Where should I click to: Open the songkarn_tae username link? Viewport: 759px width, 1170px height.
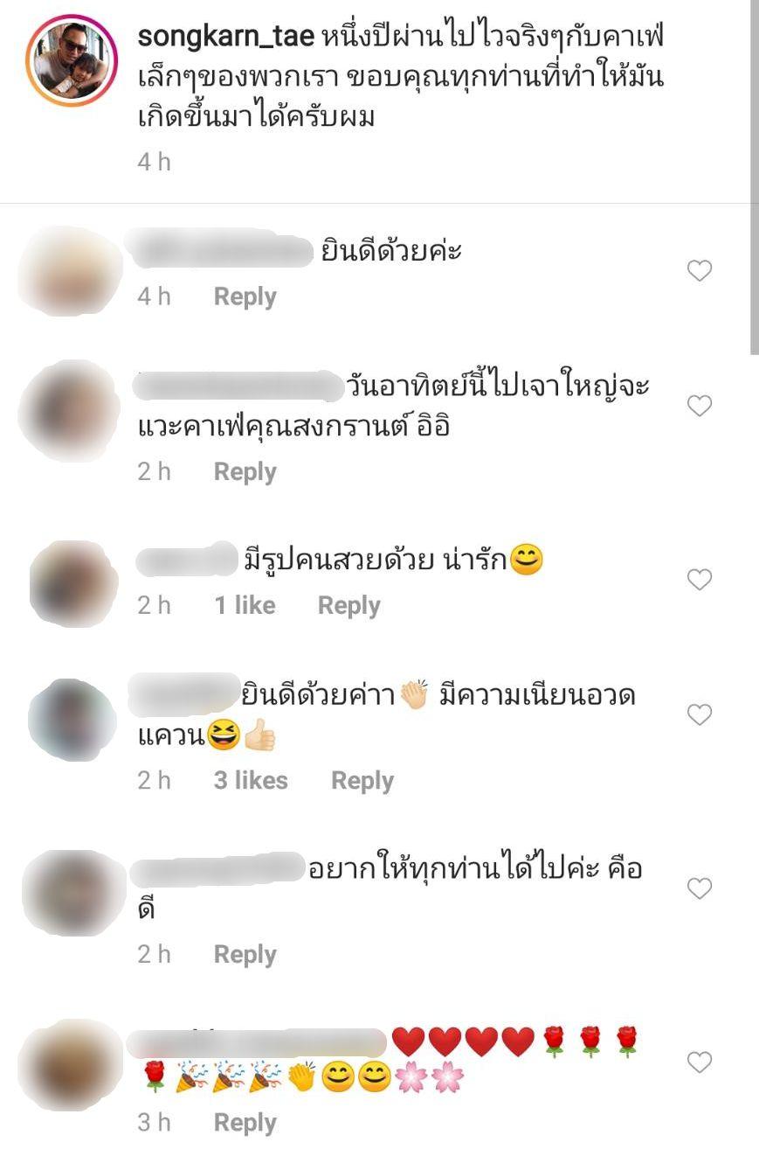click(225, 38)
